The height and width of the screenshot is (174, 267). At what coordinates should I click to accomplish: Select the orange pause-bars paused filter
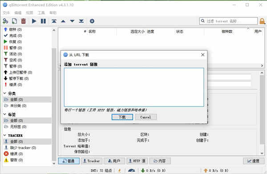(x=13, y=48)
